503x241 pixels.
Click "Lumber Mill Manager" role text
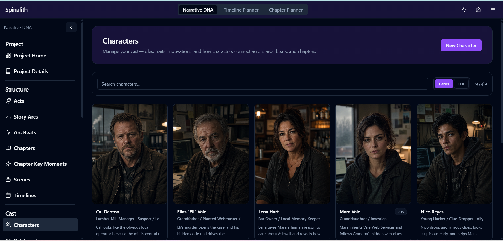[x=115, y=219]
